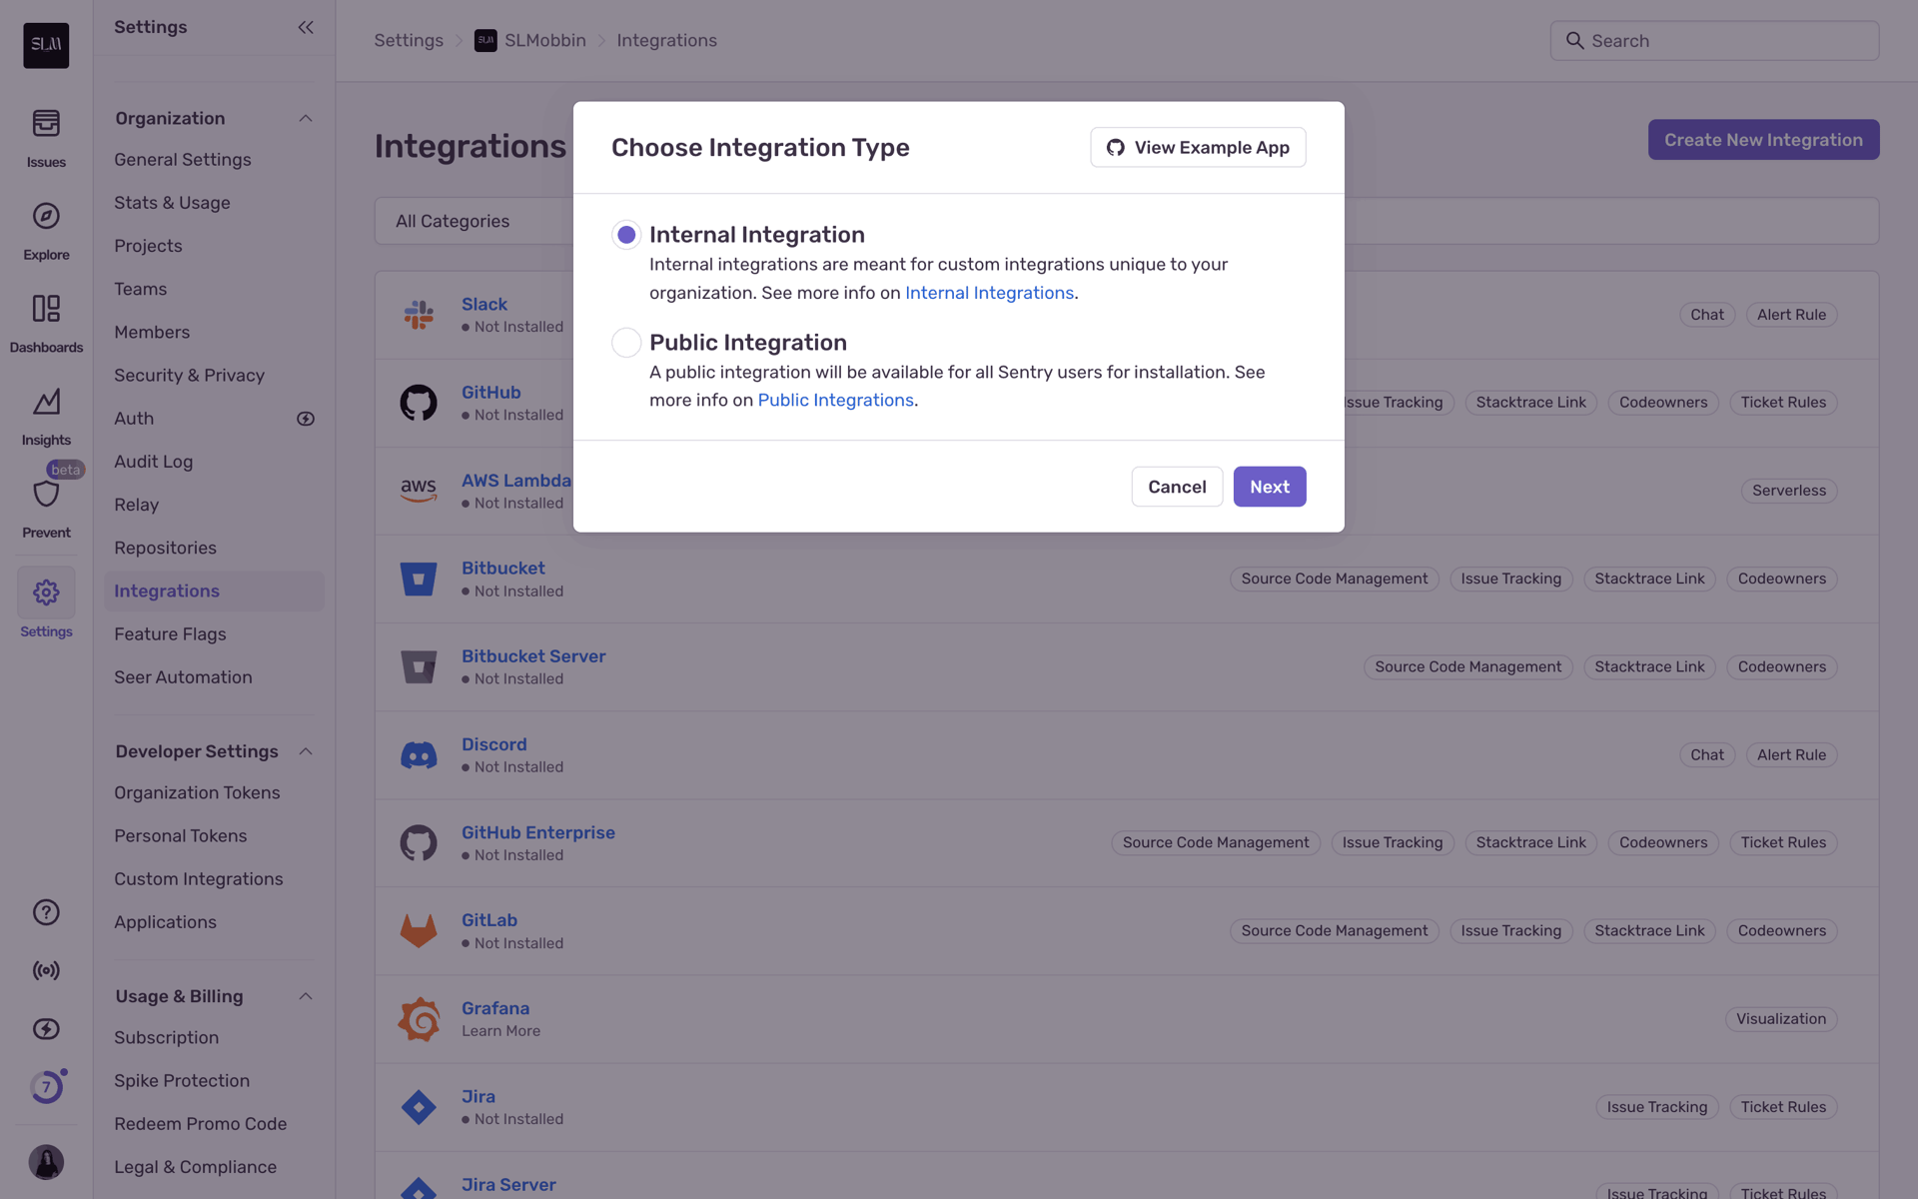Image resolution: width=1918 pixels, height=1199 pixels.
Task: Click the beta badge on Prevent
Action: pos(65,470)
